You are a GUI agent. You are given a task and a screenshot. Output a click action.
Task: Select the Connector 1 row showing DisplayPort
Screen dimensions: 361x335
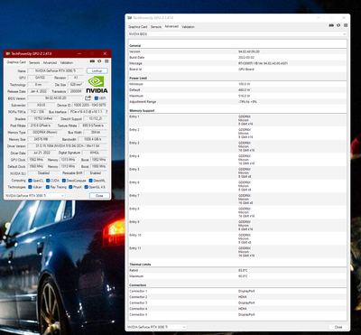point(237,291)
